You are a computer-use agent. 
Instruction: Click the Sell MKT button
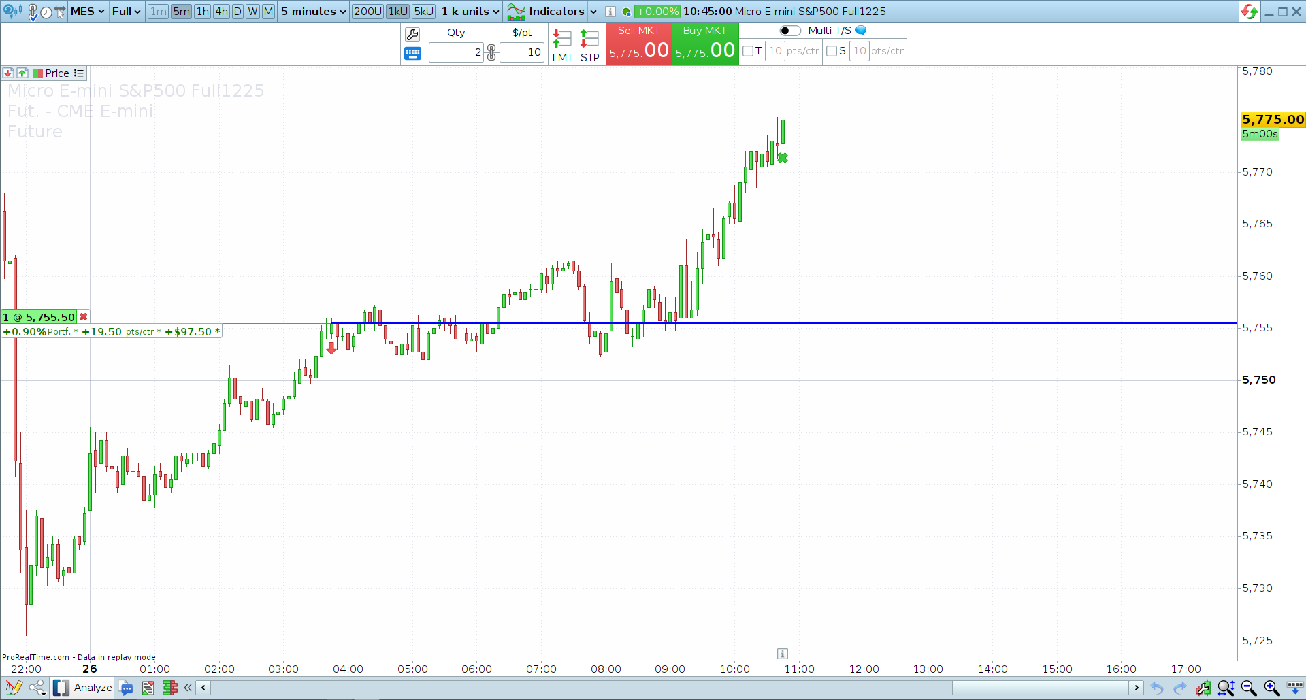(639, 44)
